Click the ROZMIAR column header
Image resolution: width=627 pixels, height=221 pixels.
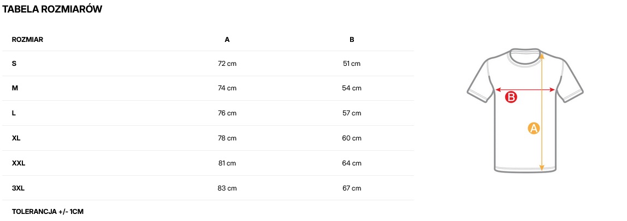[28, 40]
